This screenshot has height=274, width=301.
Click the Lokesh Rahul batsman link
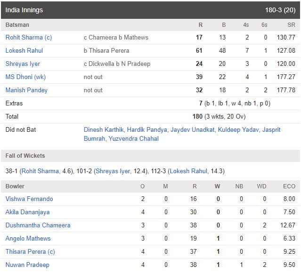click(x=24, y=50)
